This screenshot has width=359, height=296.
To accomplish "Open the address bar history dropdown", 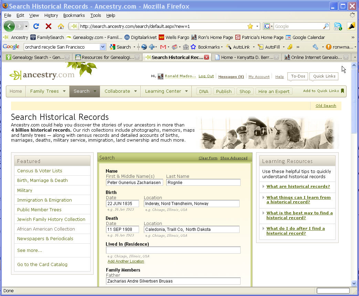I will pos(257,27).
